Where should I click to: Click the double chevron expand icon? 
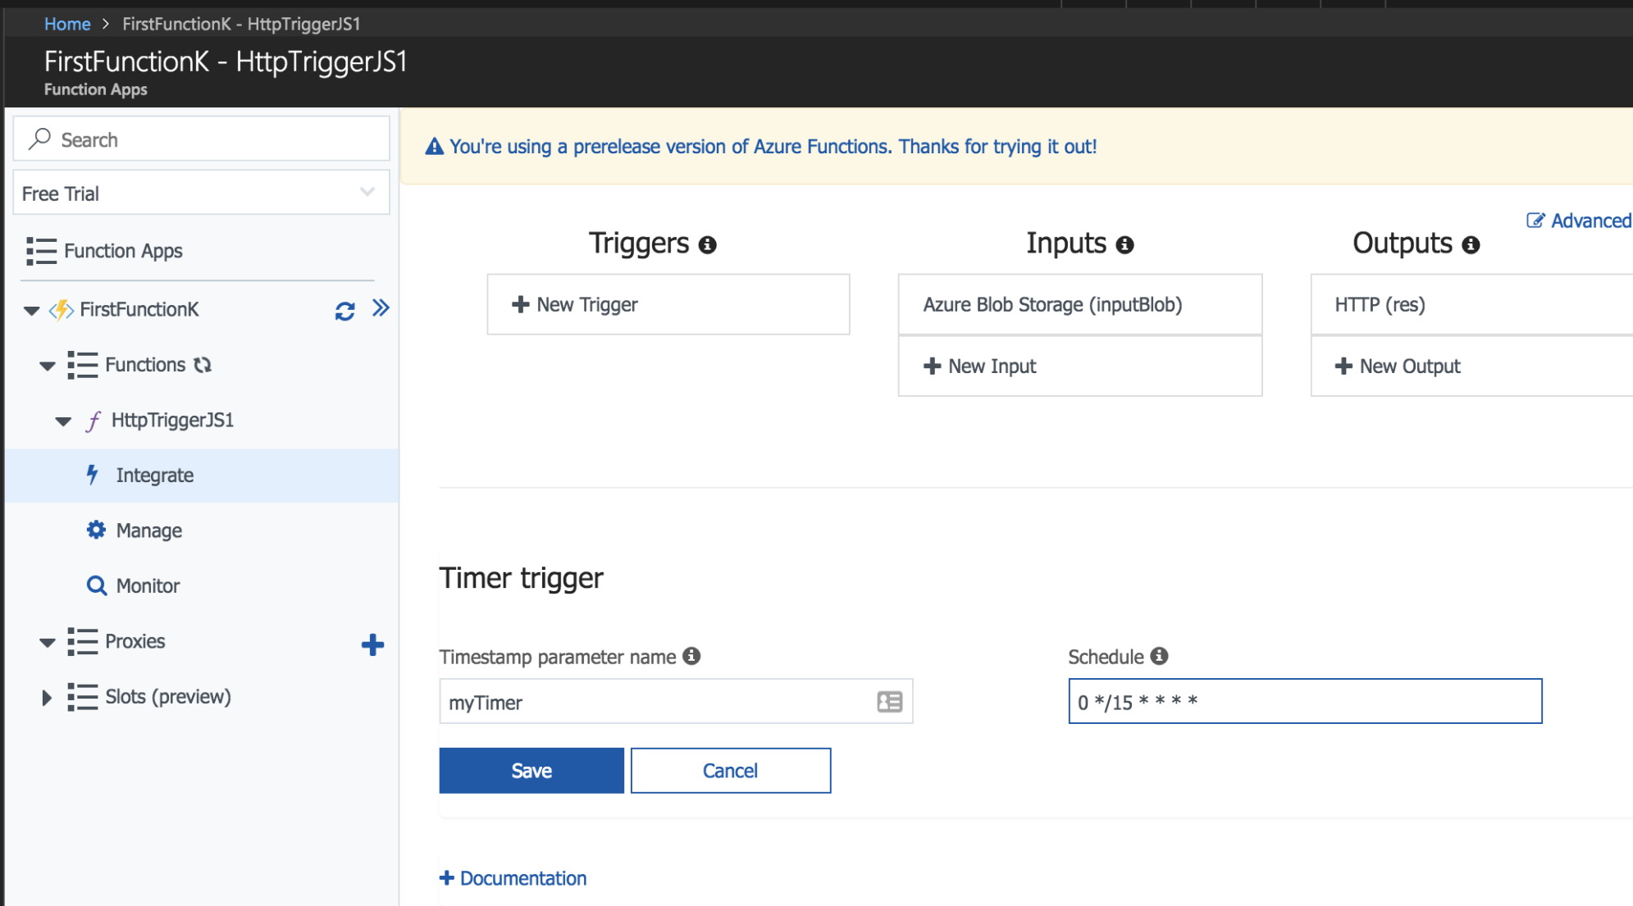pyautogui.click(x=381, y=308)
